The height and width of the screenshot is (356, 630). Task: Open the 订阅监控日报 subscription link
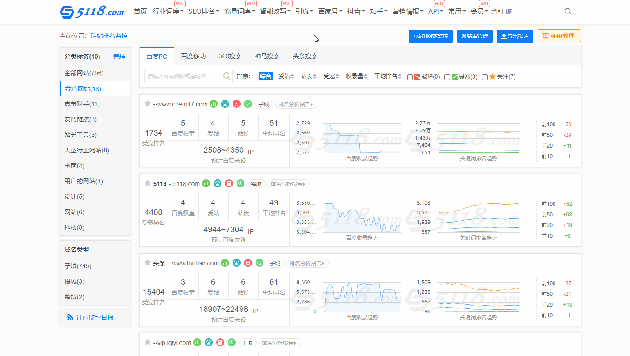tap(95, 318)
